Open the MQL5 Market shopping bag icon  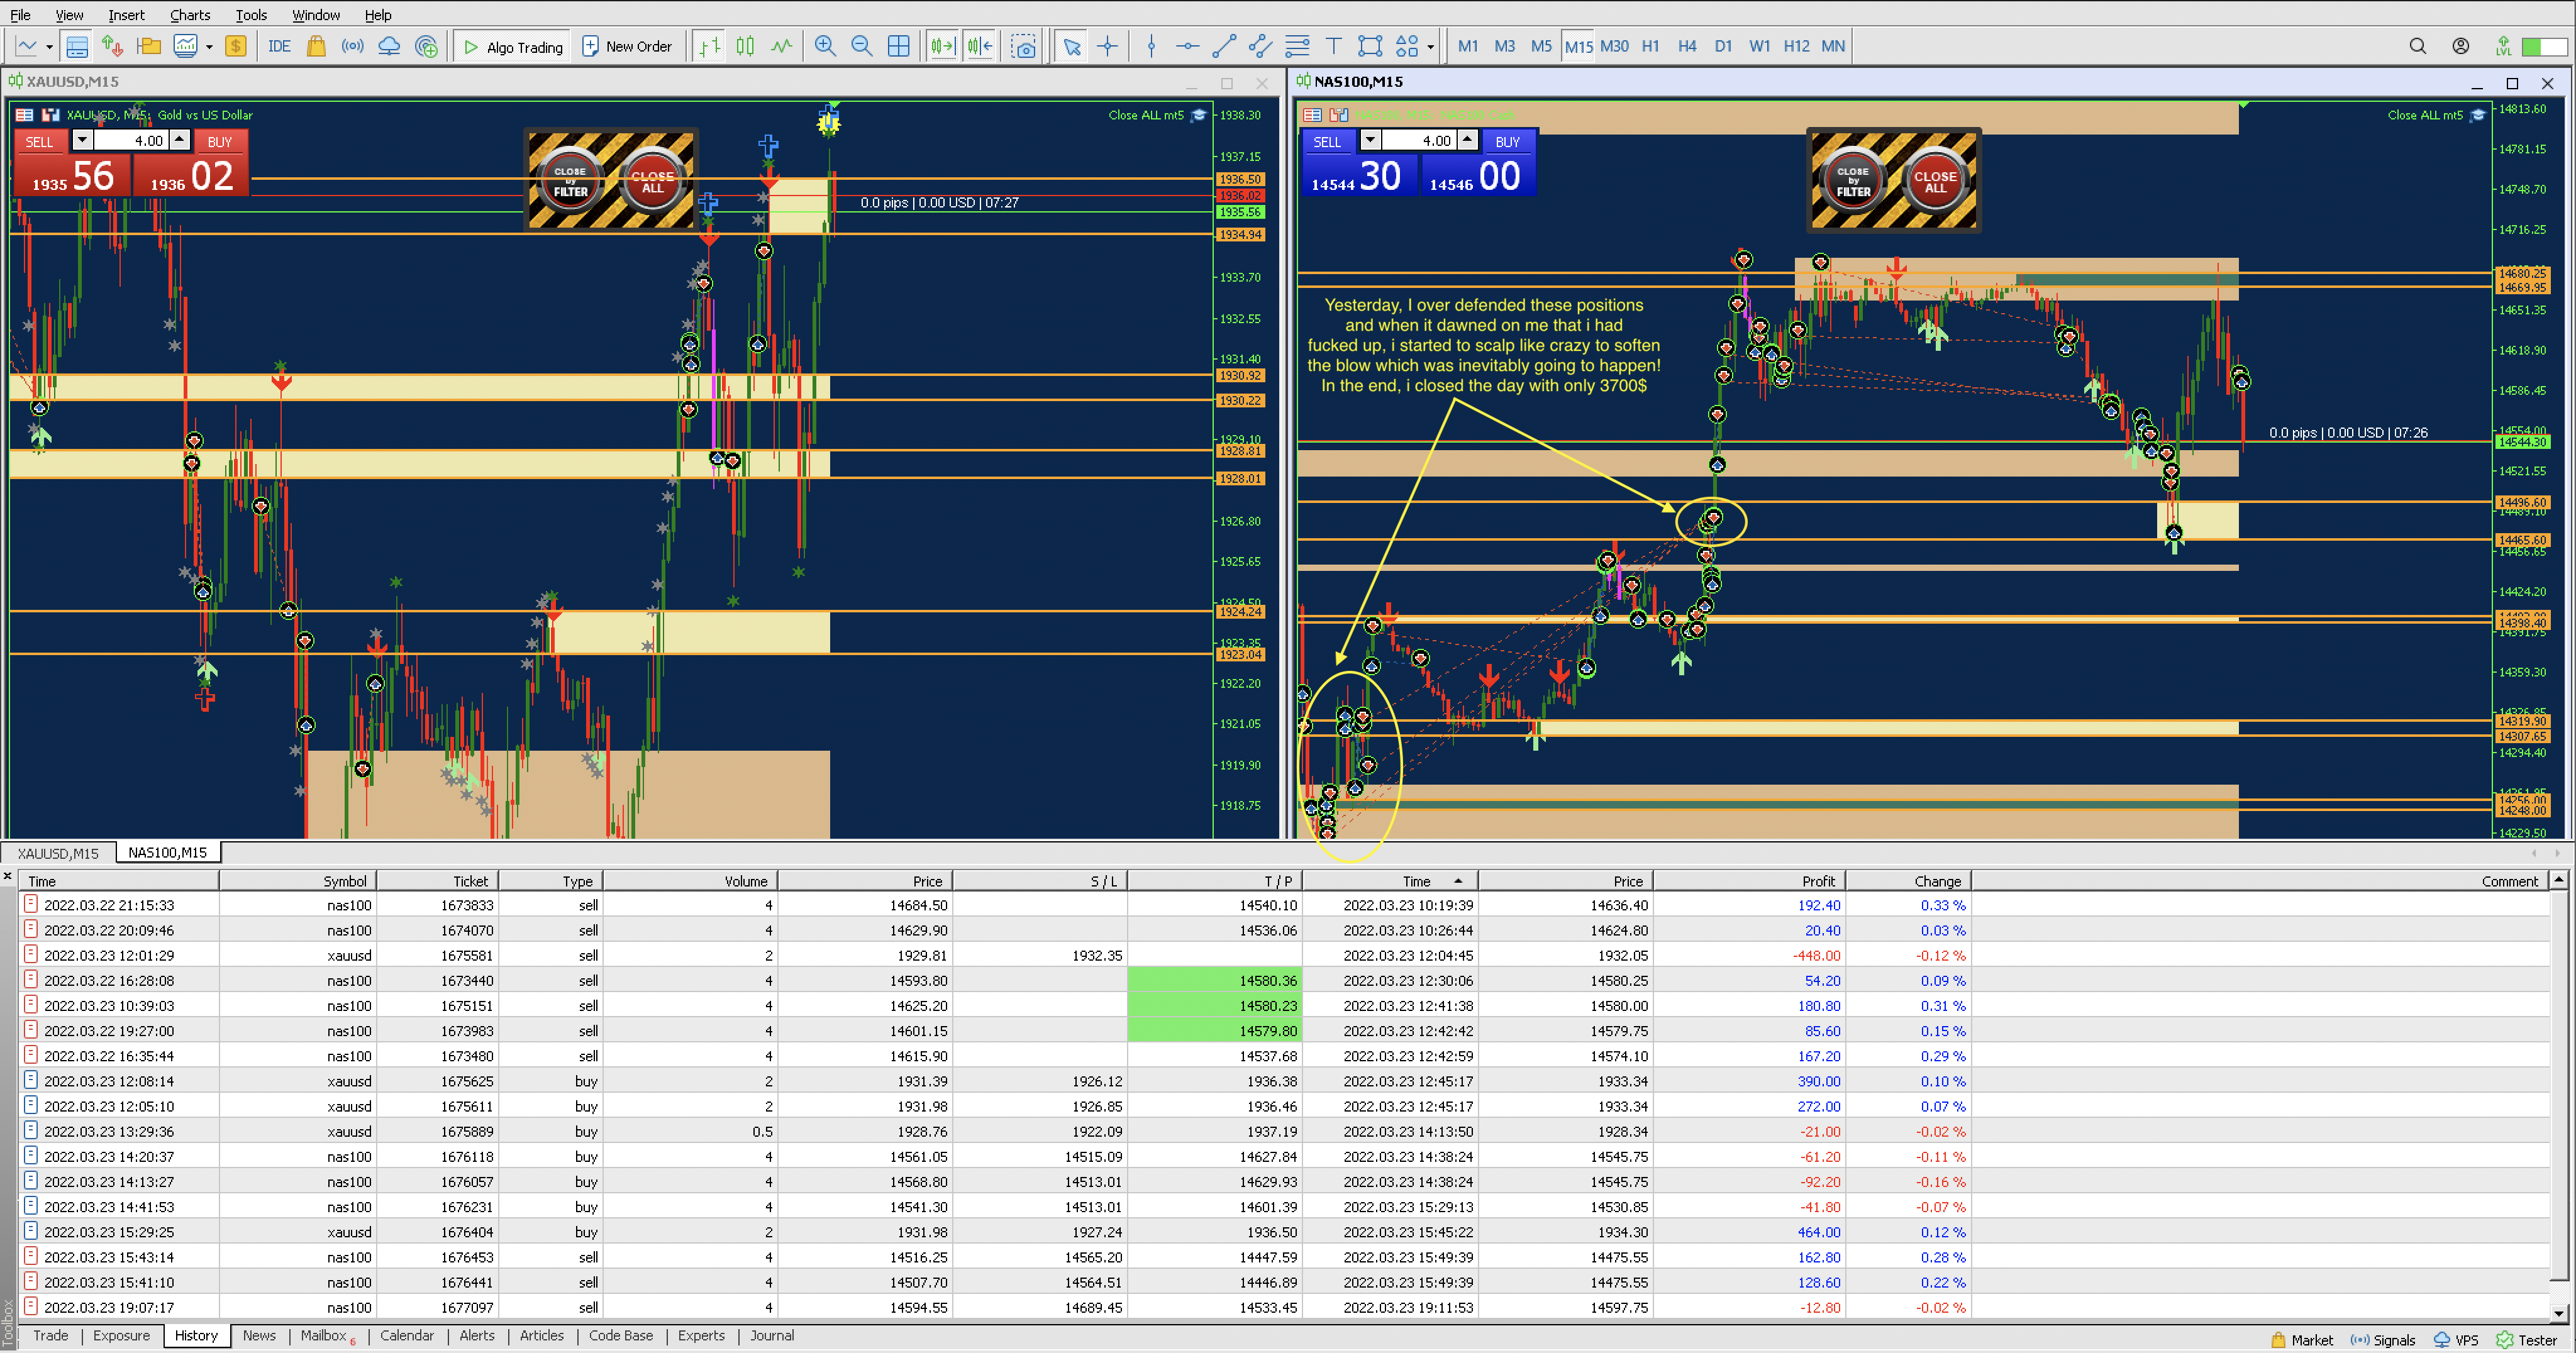[316, 46]
